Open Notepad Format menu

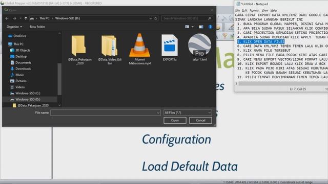click(x=255, y=10)
